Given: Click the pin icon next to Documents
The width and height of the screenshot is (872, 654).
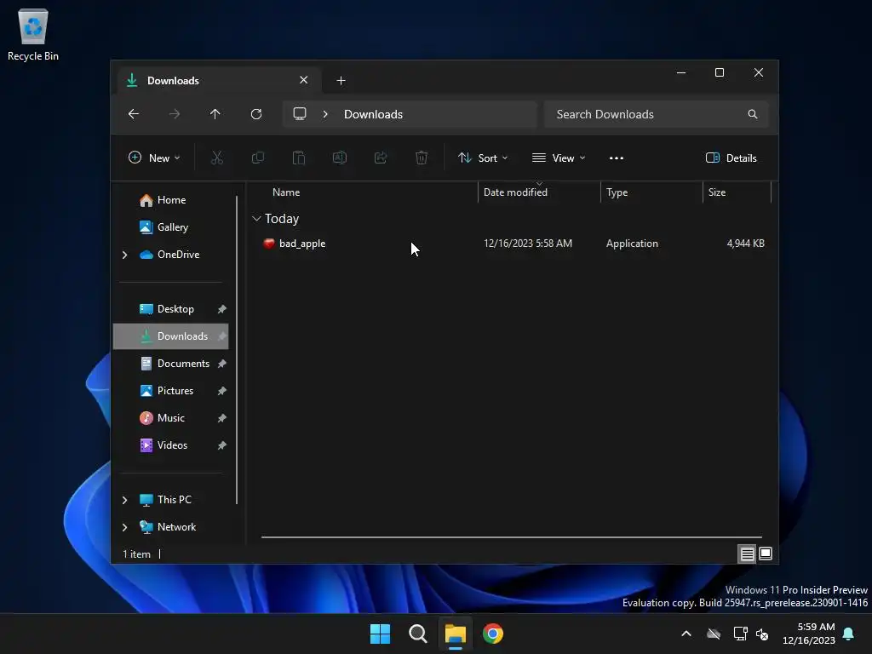Looking at the screenshot, I should (x=222, y=364).
